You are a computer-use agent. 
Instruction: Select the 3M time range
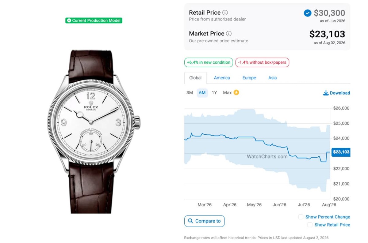[190, 93]
